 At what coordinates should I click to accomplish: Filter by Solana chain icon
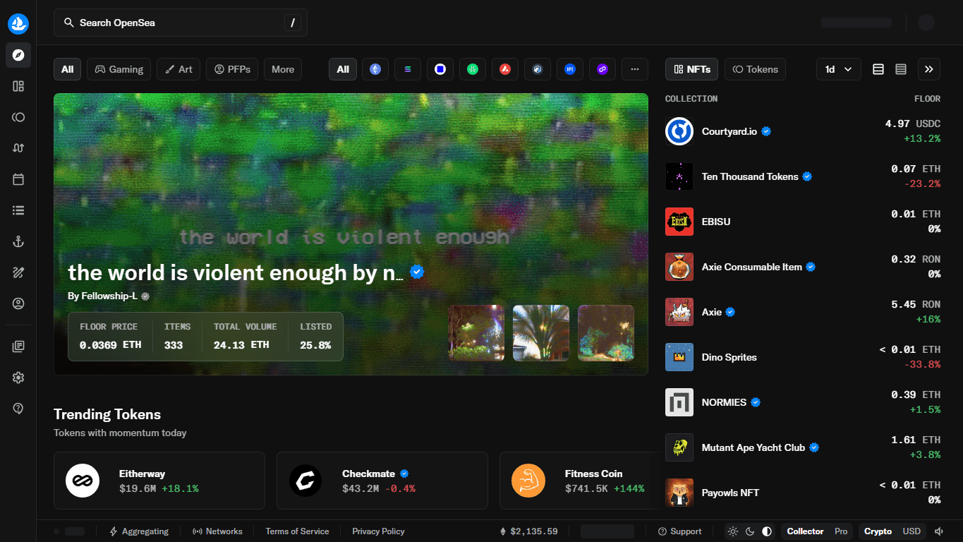click(408, 69)
